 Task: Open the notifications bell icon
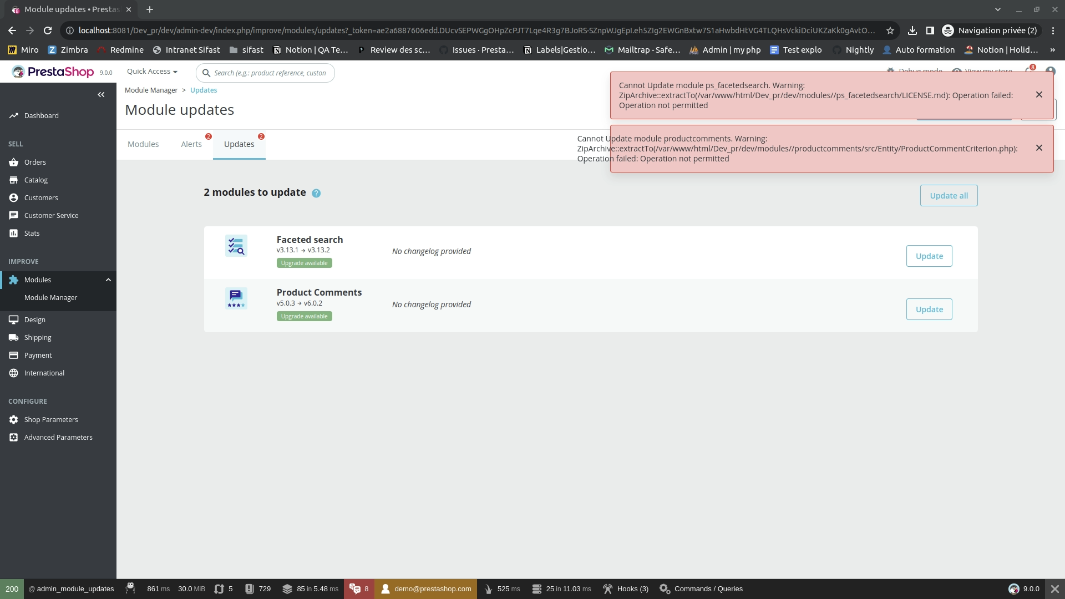point(1030,69)
